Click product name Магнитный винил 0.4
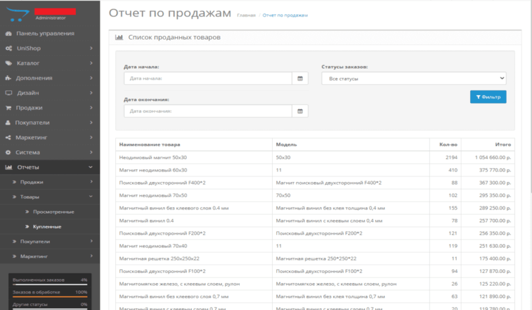The height and width of the screenshot is (310, 532). pos(146,221)
